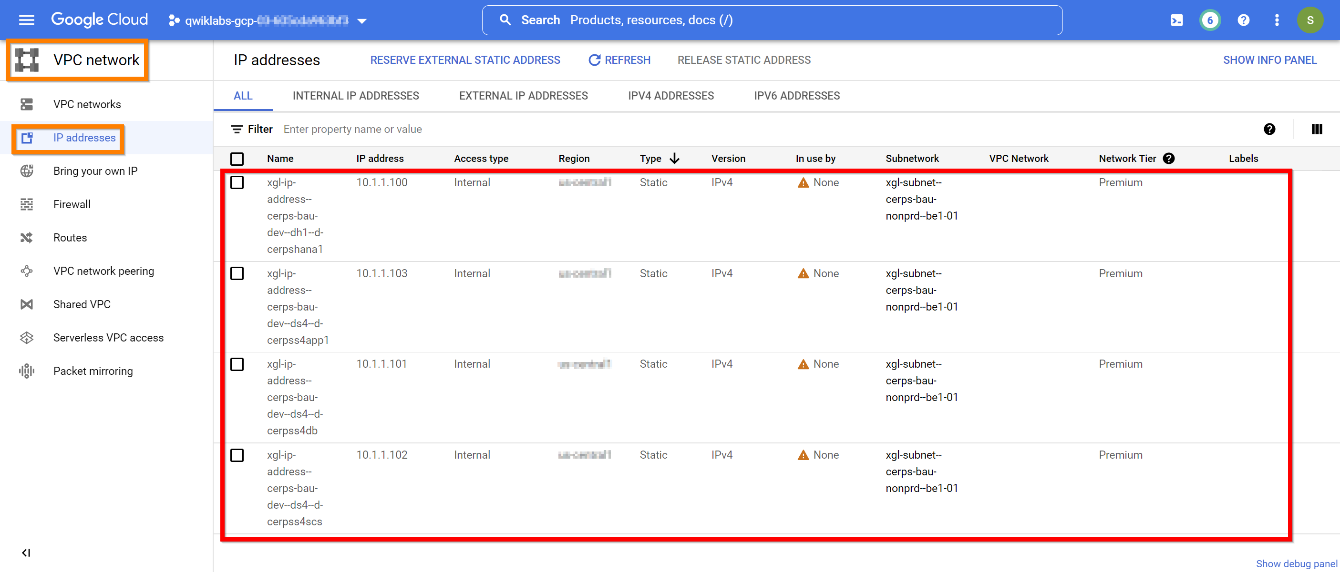1340x572 pixels.
Task: Click the Firewall brick icon
Action: pos(27,204)
